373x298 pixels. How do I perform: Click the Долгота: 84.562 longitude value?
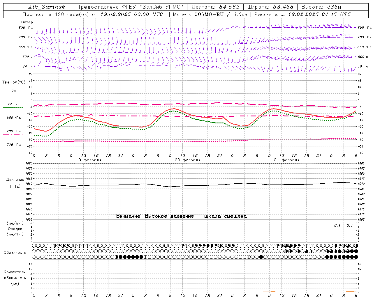pyautogui.click(x=215, y=7)
